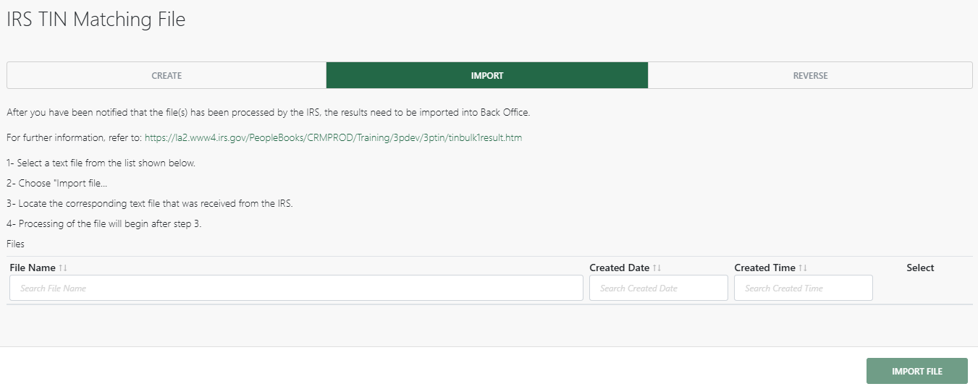The height and width of the screenshot is (389, 978).
Task: Select the IMPORT tab
Action: point(487,75)
